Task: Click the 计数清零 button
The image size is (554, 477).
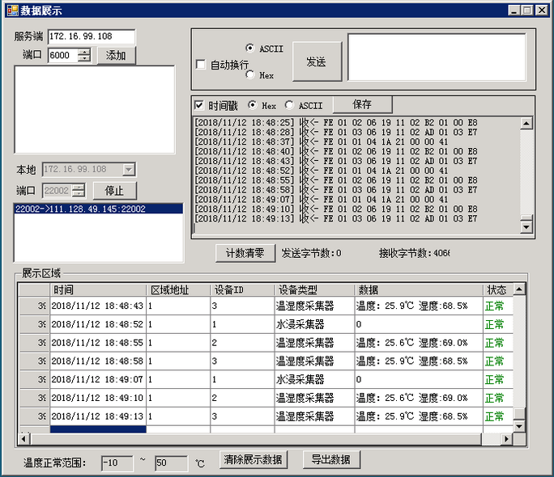Action: [245, 253]
